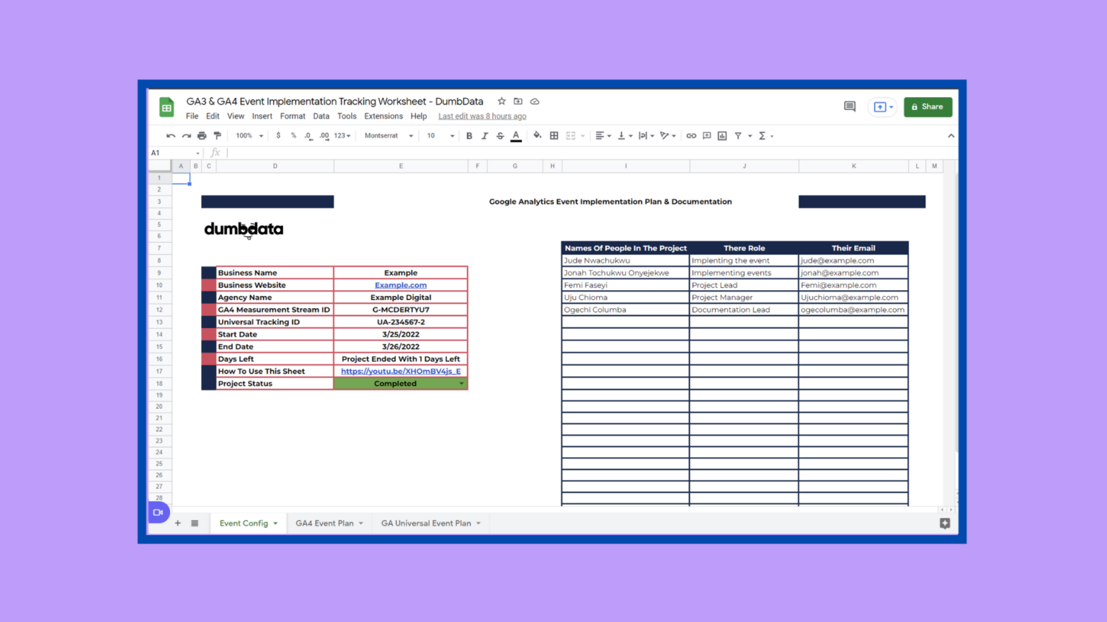This screenshot has width=1107, height=622.
Task: Select the Paint format tool
Action: coord(217,135)
